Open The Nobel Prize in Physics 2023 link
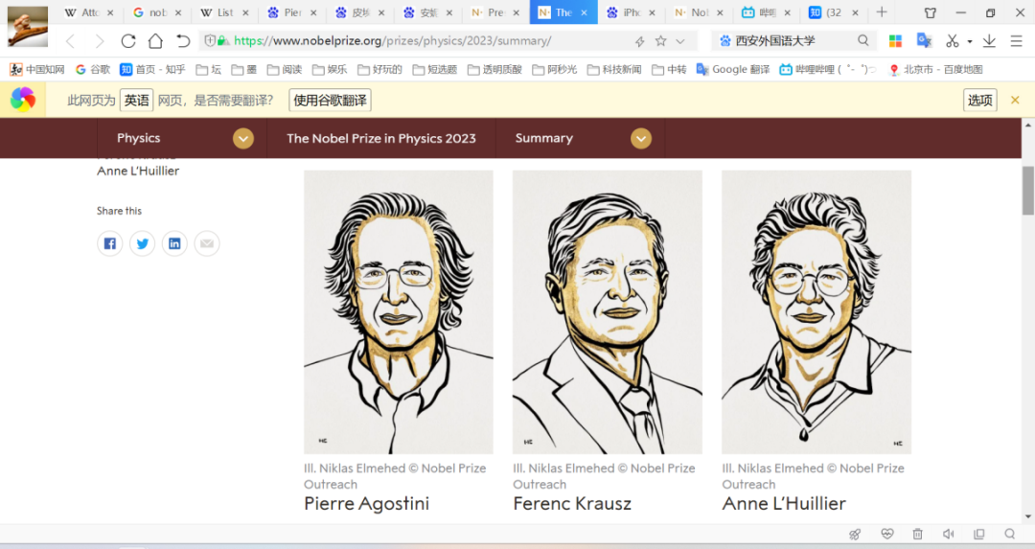This screenshot has height=549, width=1035. click(x=380, y=138)
